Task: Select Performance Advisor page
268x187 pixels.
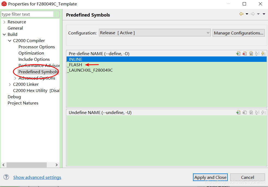Action: [x=39, y=65]
